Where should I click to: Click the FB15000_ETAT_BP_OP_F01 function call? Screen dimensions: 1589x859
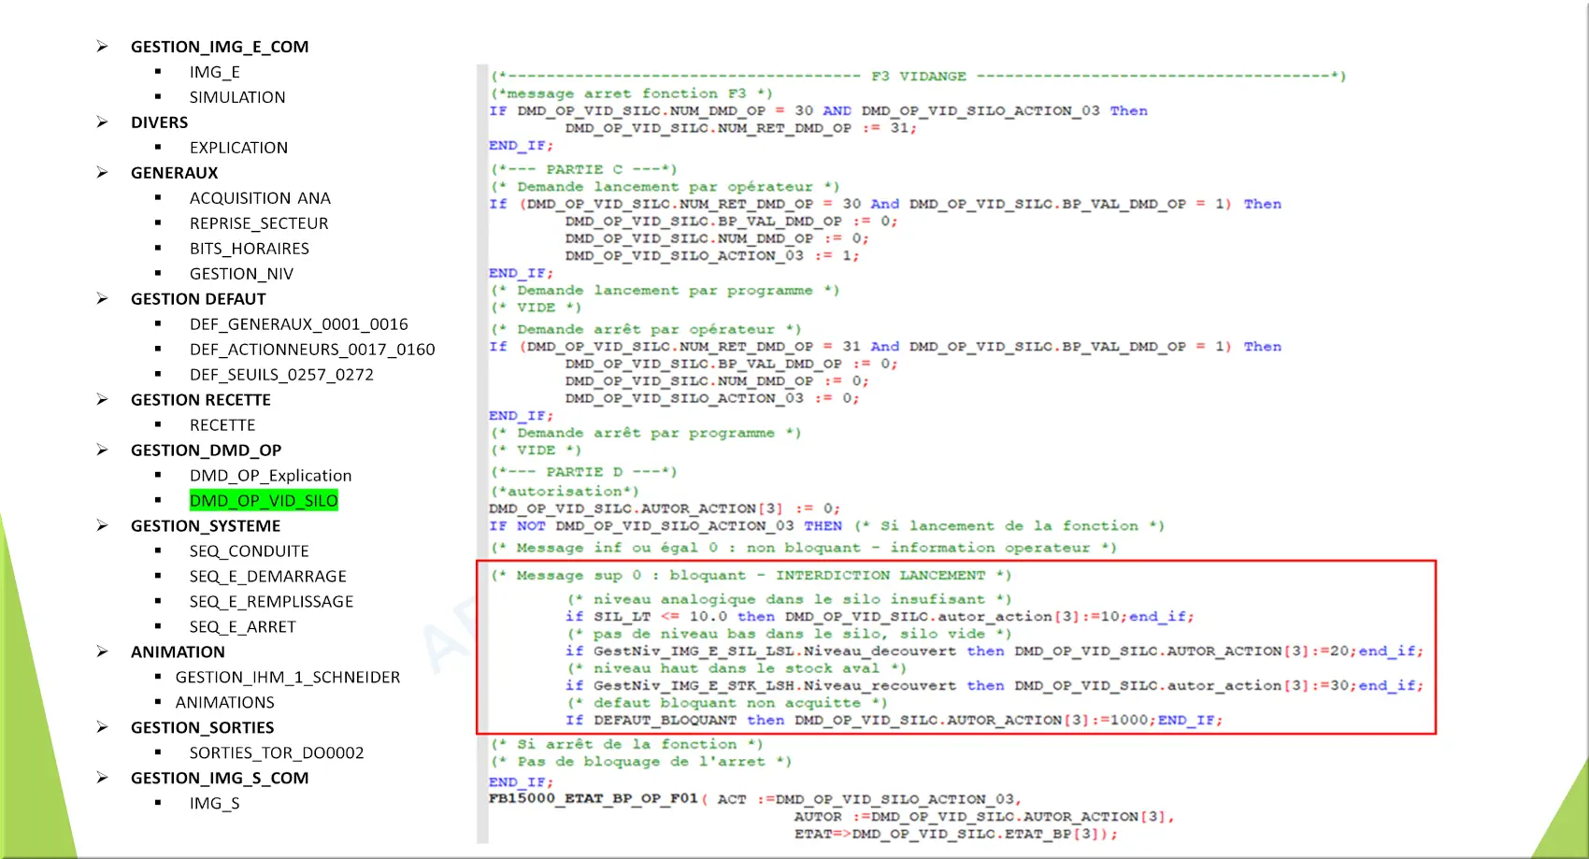pyautogui.click(x=593, y=799)
